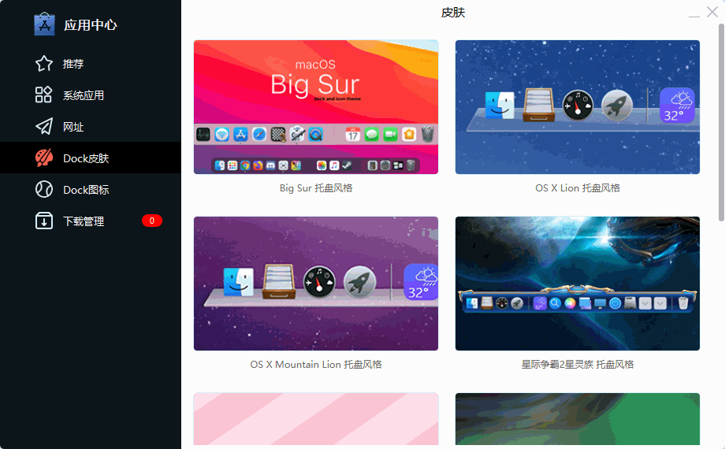The width and height of the screenshot is (725, 449).
Task: Click the vertical scrollbar thumb
Action: [721, 123]
